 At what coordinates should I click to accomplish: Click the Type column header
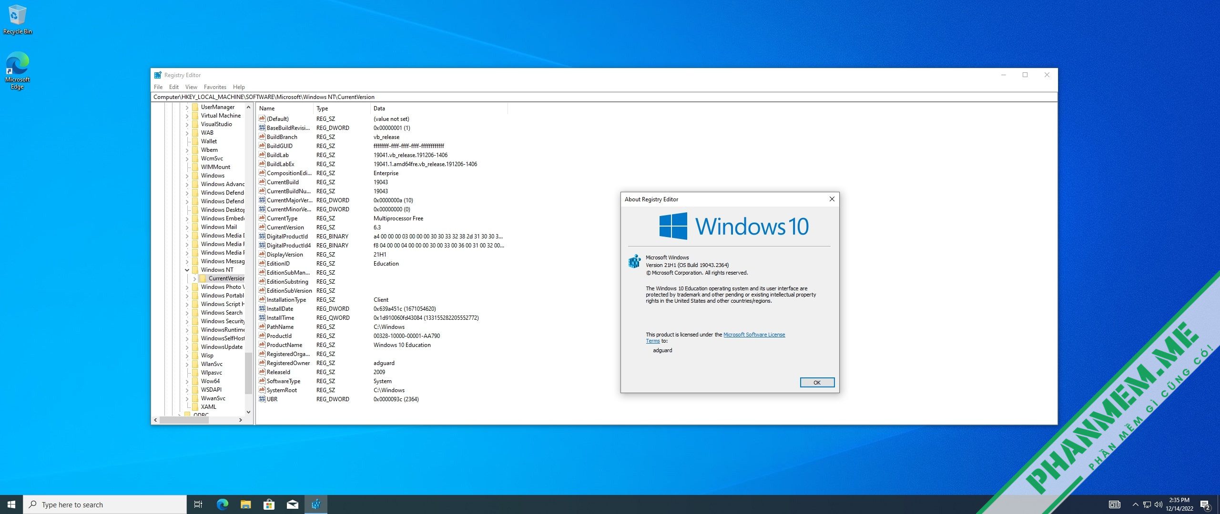342,109
